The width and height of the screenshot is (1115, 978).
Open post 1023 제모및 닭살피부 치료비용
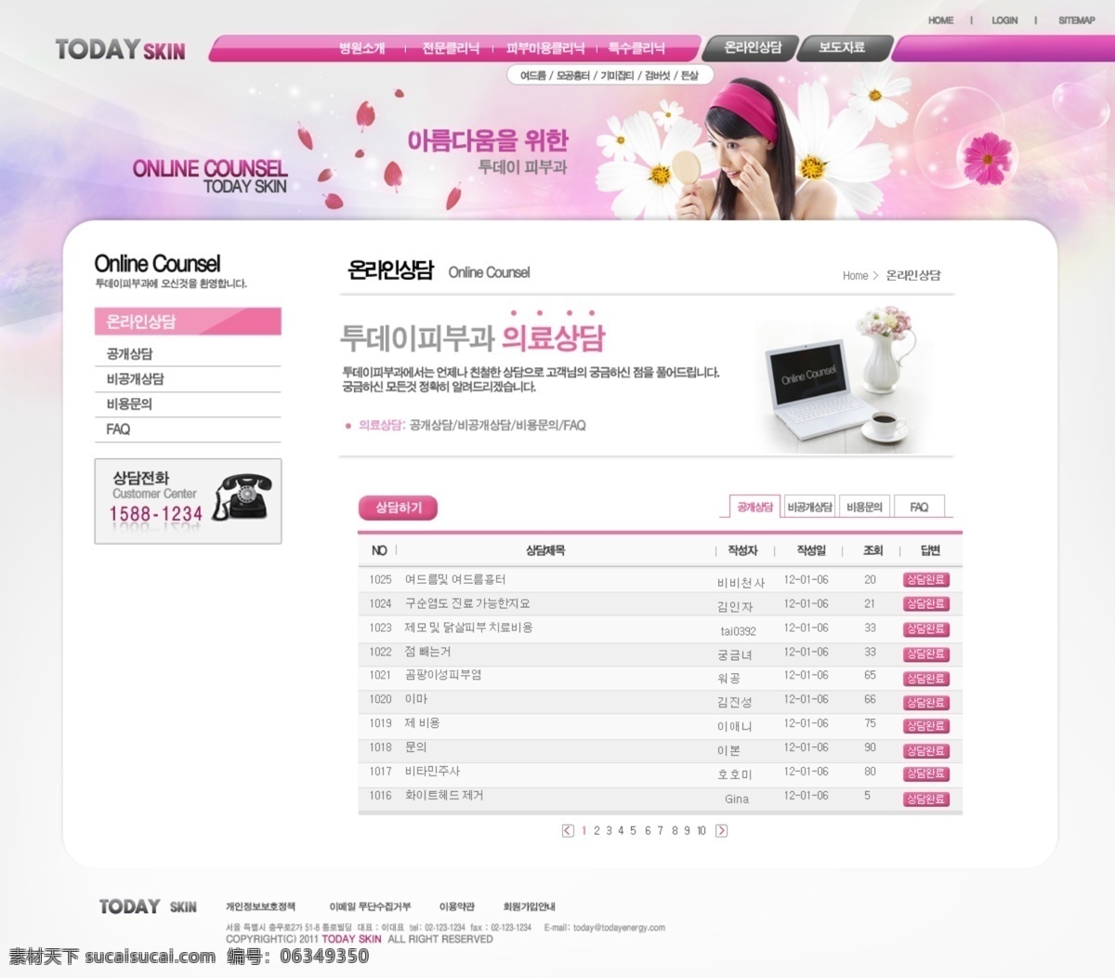pos(468,628)
